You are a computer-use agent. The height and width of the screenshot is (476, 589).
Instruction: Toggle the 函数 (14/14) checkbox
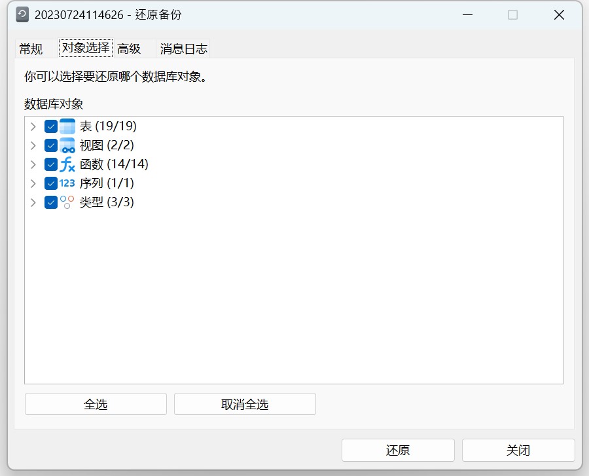pyautogui.click(x=50, y=164)
